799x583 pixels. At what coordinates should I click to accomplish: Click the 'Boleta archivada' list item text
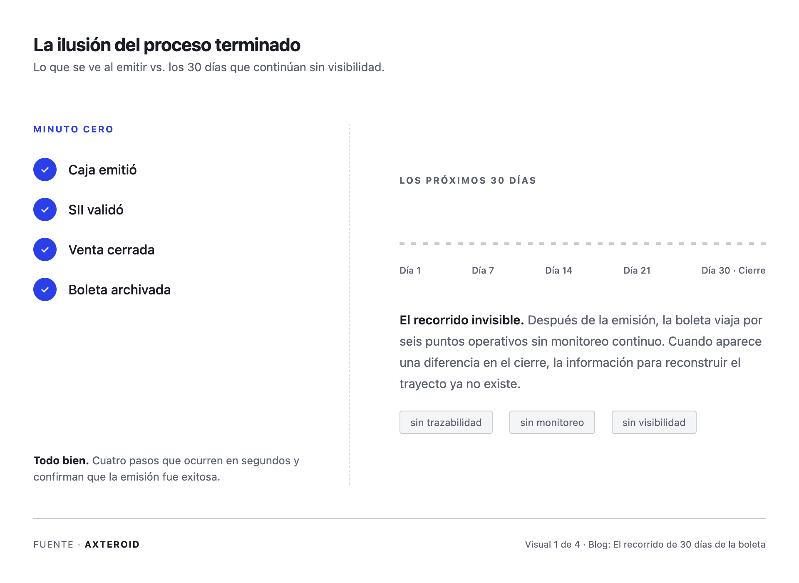click(x=120, y=290)
